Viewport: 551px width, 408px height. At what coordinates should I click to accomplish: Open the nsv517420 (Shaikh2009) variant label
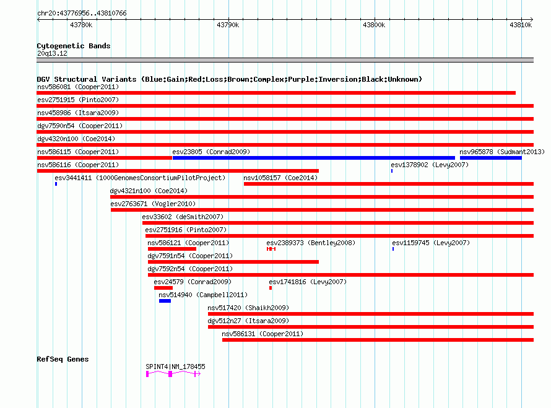point(248,308)
